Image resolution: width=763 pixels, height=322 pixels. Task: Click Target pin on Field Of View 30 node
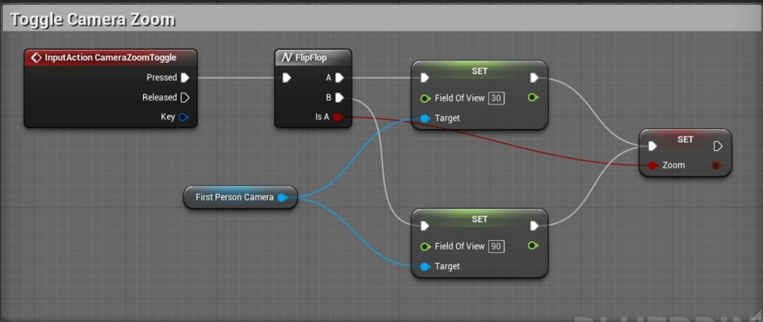pos(425,119)
